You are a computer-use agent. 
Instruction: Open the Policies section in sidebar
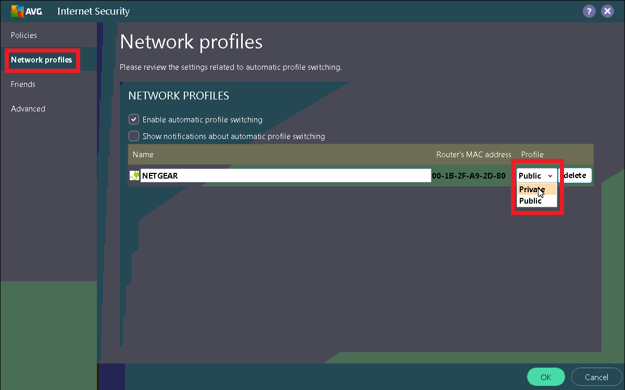coord(24,35)
